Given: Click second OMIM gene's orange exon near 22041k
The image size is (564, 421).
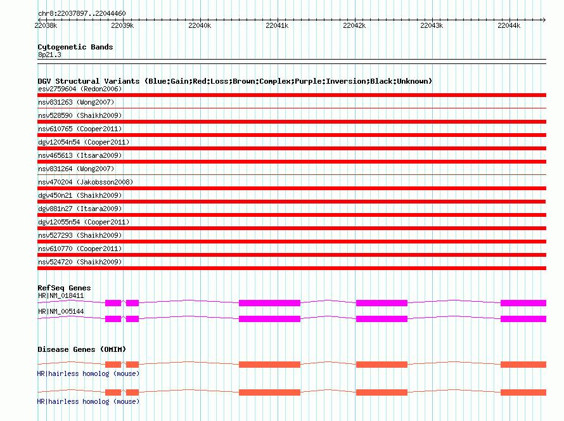Looking at the screenshot, I should (269, 392).
